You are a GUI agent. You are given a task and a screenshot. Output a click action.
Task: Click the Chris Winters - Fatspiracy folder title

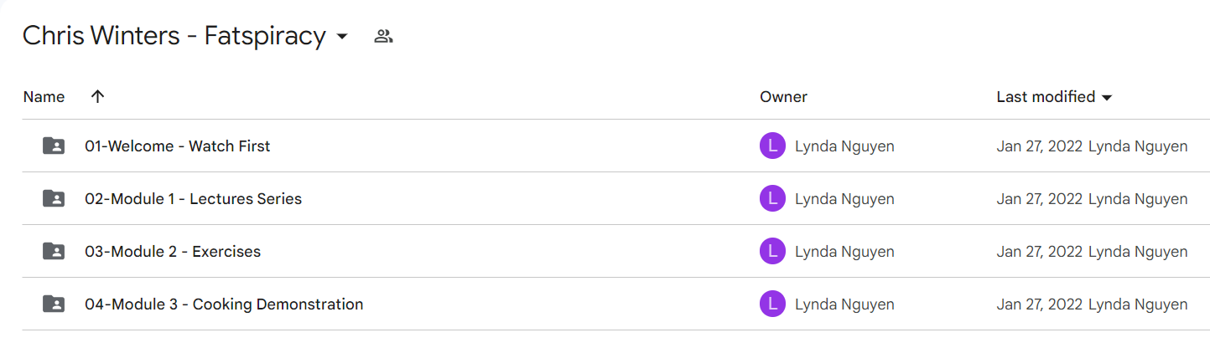point(174,36)
